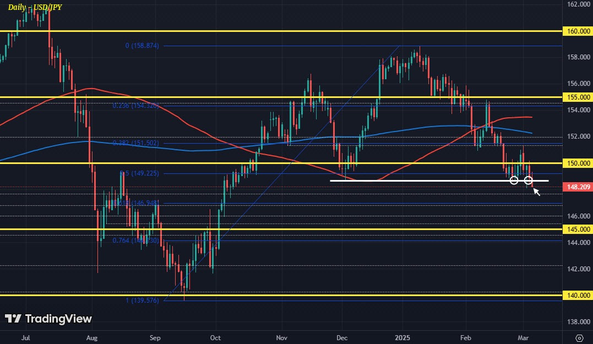
Task: Click the Dec label on time axis
Action: [342, 337]
